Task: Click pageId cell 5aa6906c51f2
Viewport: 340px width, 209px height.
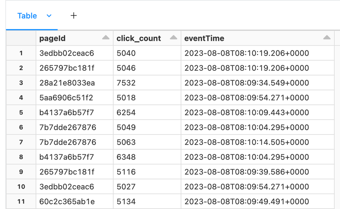Action: (x=66, y=98)
